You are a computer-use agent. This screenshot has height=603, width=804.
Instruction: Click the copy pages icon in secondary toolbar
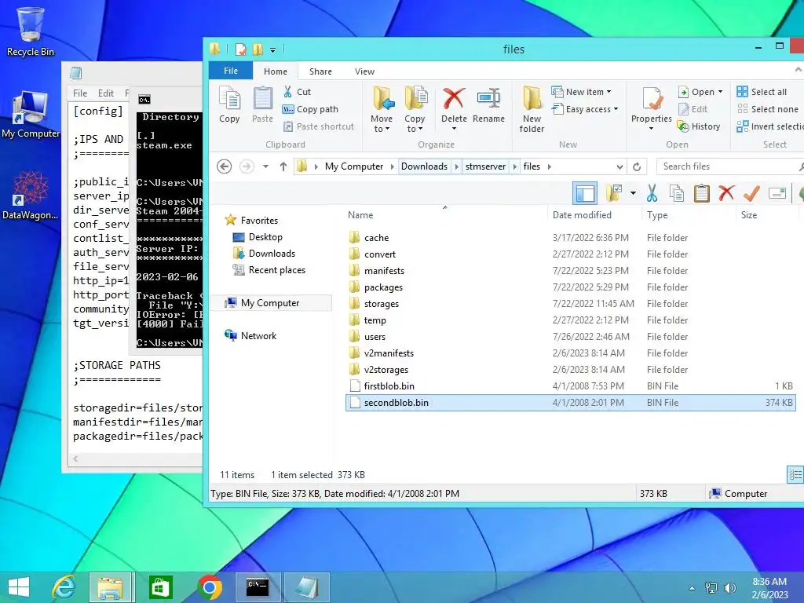point(677,193)
